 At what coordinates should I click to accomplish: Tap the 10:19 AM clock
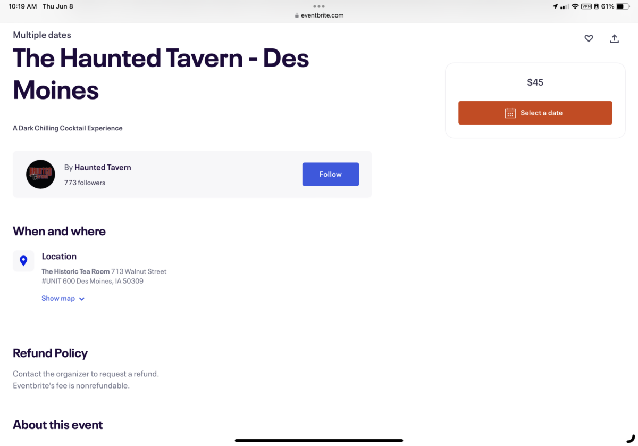pos(23,6)
